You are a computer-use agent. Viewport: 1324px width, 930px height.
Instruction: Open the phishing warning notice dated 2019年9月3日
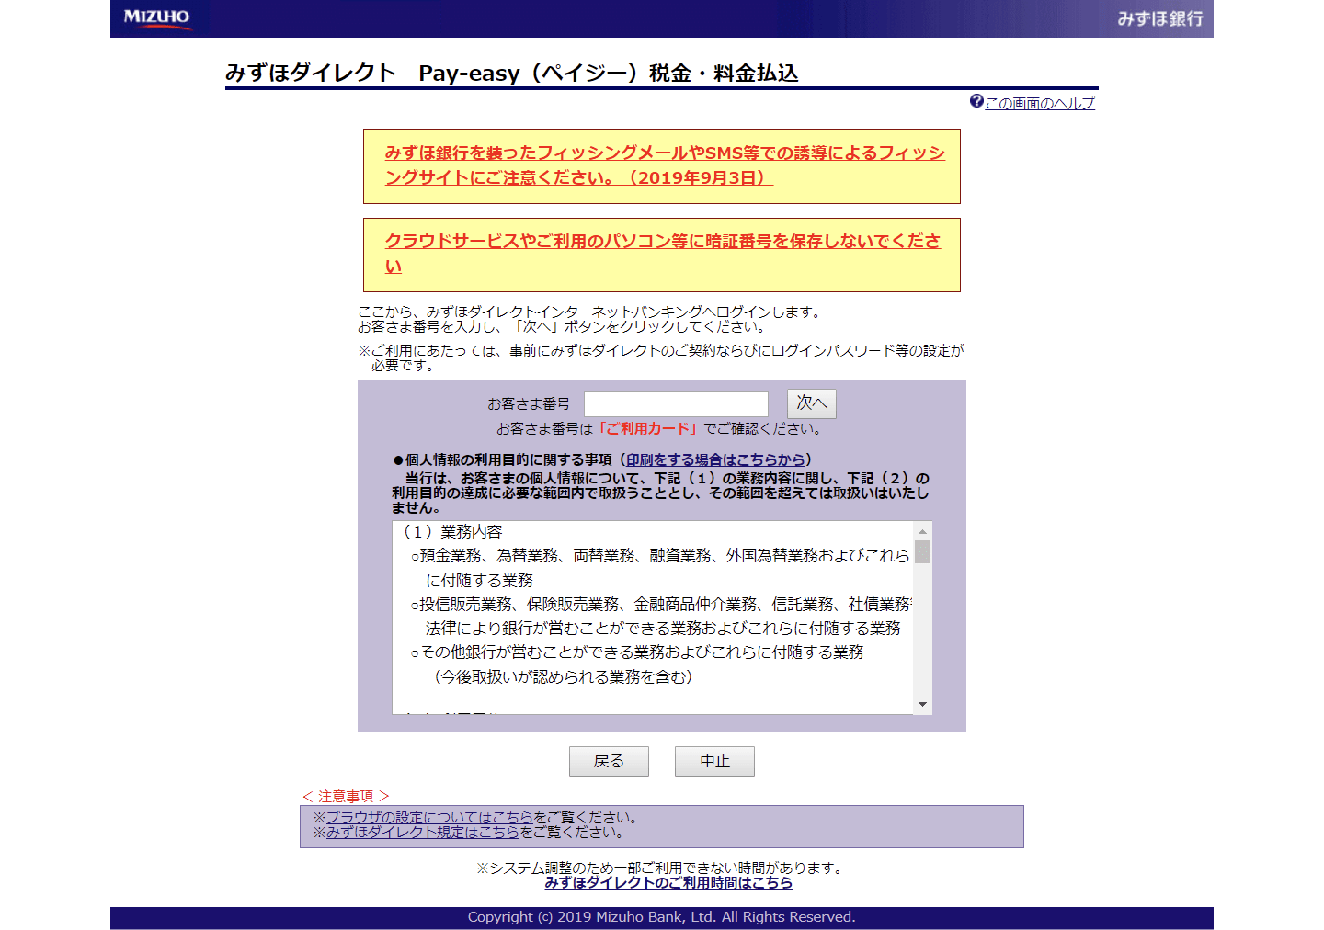click(665, 165)
